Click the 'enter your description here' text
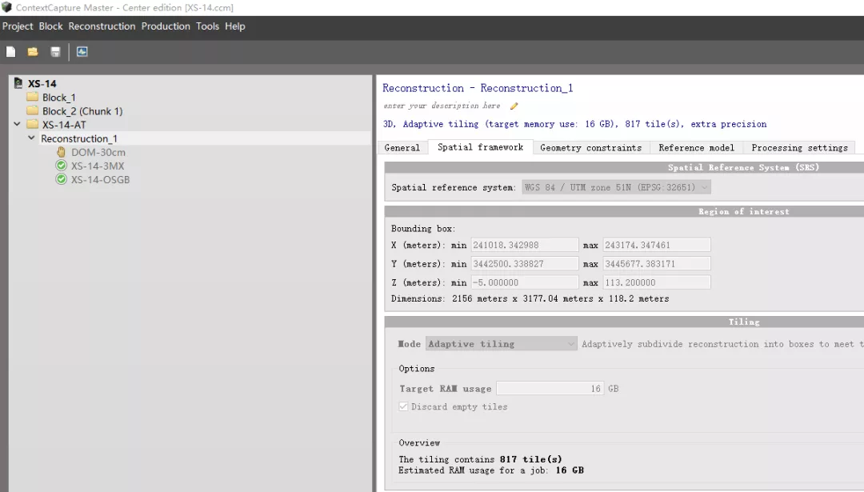This screenshot has height=492, width=864. (x=442, y=106)
